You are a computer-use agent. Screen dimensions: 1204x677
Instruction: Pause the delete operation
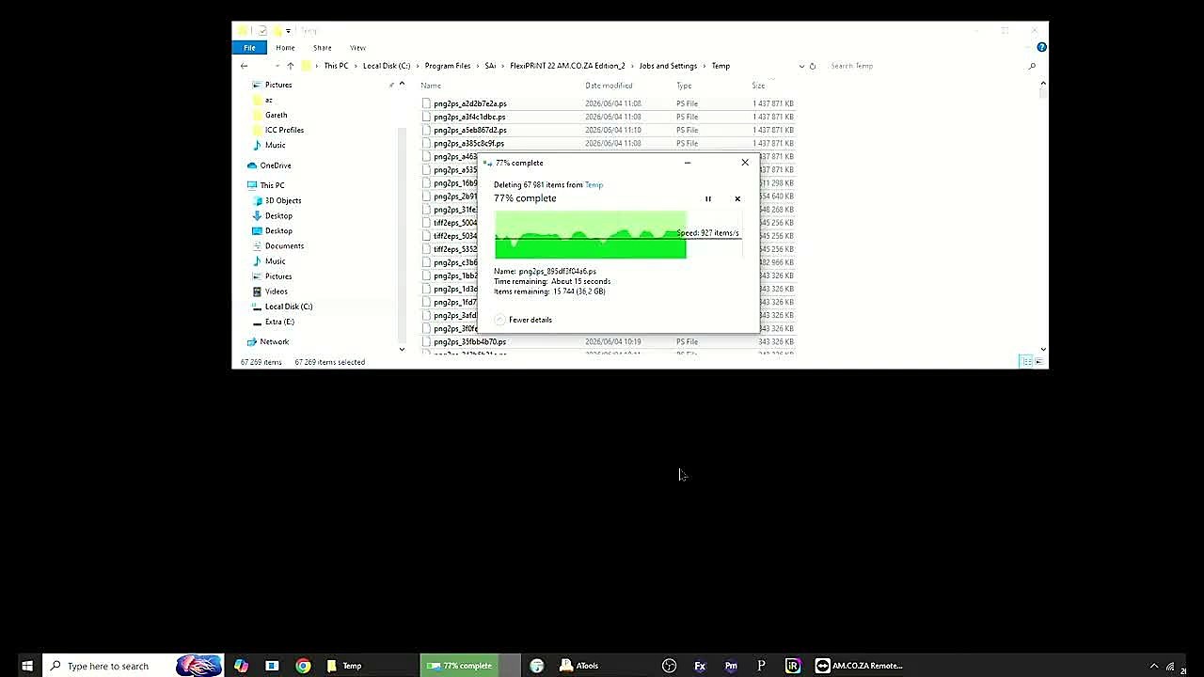pyautogui.click(x=708, y=198)
